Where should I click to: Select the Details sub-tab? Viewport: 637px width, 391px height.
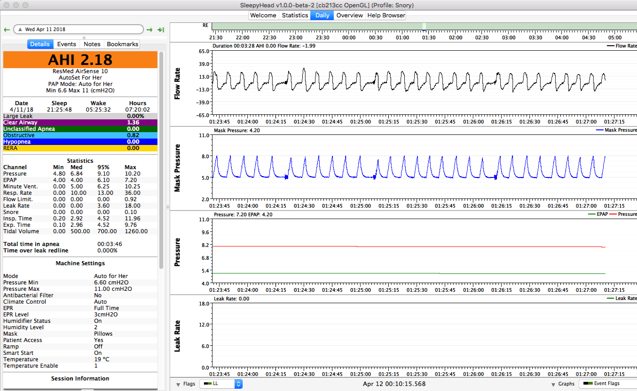click(x=40, y=44)
